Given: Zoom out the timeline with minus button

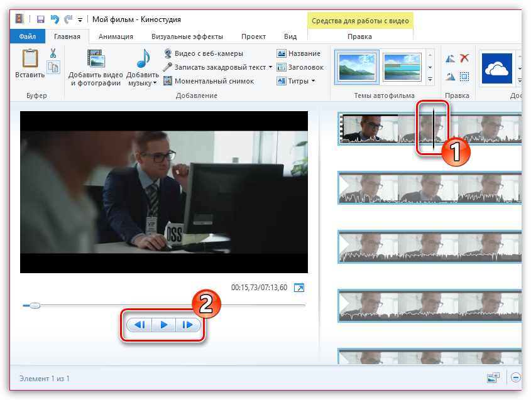Looking at the screenshot, I should coord(516,377).
